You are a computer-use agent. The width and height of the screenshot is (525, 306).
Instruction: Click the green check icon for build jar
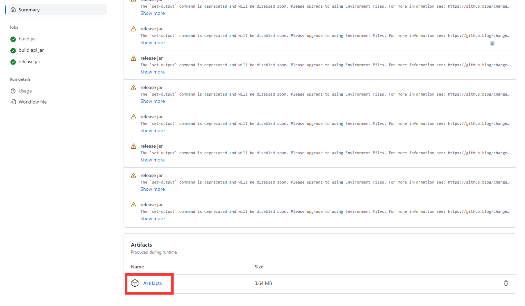pos(13,39)
